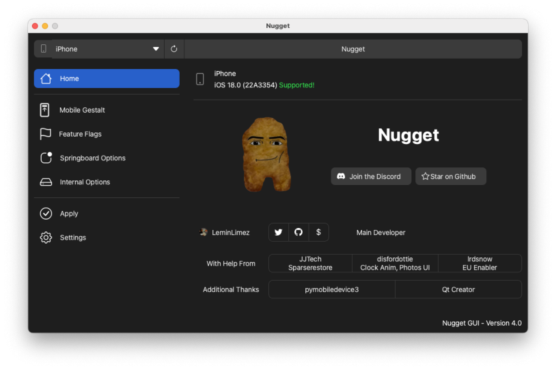Click the Feature Flags flag icon
This screenshot has height=370, width=556.
(46, 134)
